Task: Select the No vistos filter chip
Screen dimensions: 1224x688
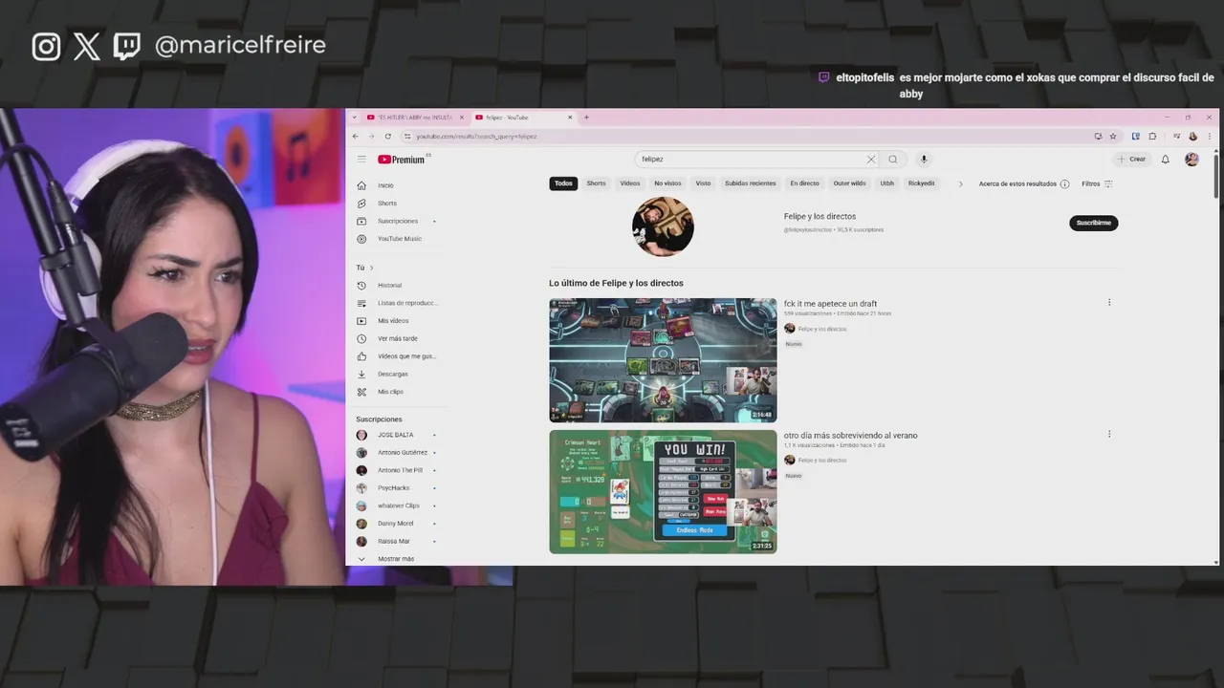Action: point(667,183)
